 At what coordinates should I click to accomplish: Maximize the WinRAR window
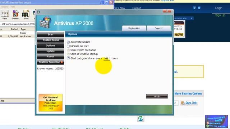coord(106,3)
